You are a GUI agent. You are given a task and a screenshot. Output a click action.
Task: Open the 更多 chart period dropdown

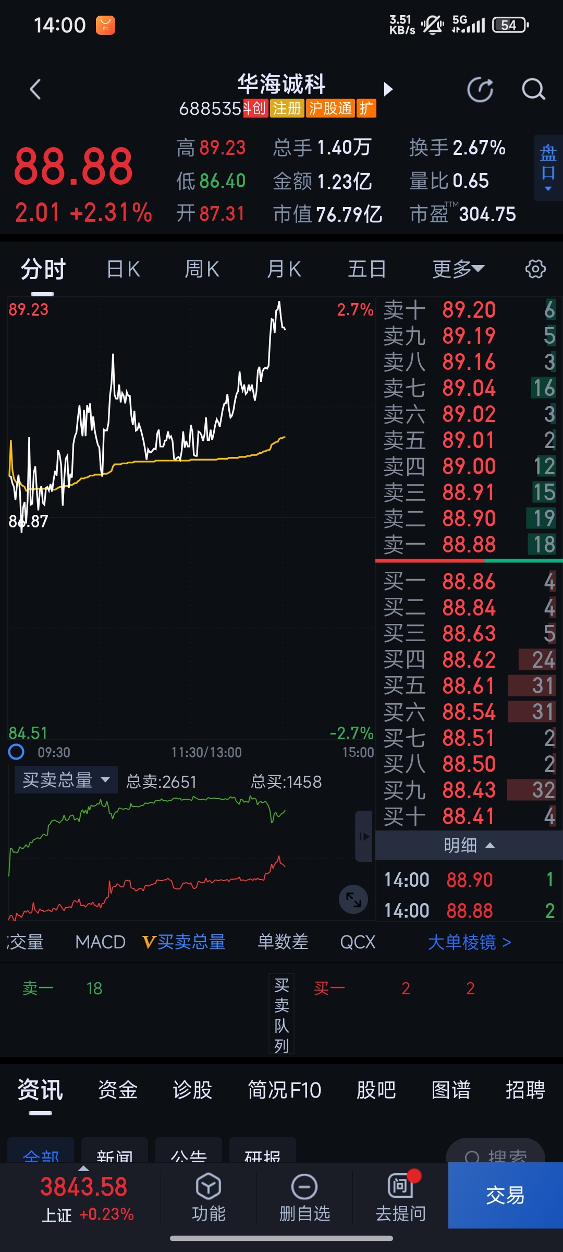459,269
